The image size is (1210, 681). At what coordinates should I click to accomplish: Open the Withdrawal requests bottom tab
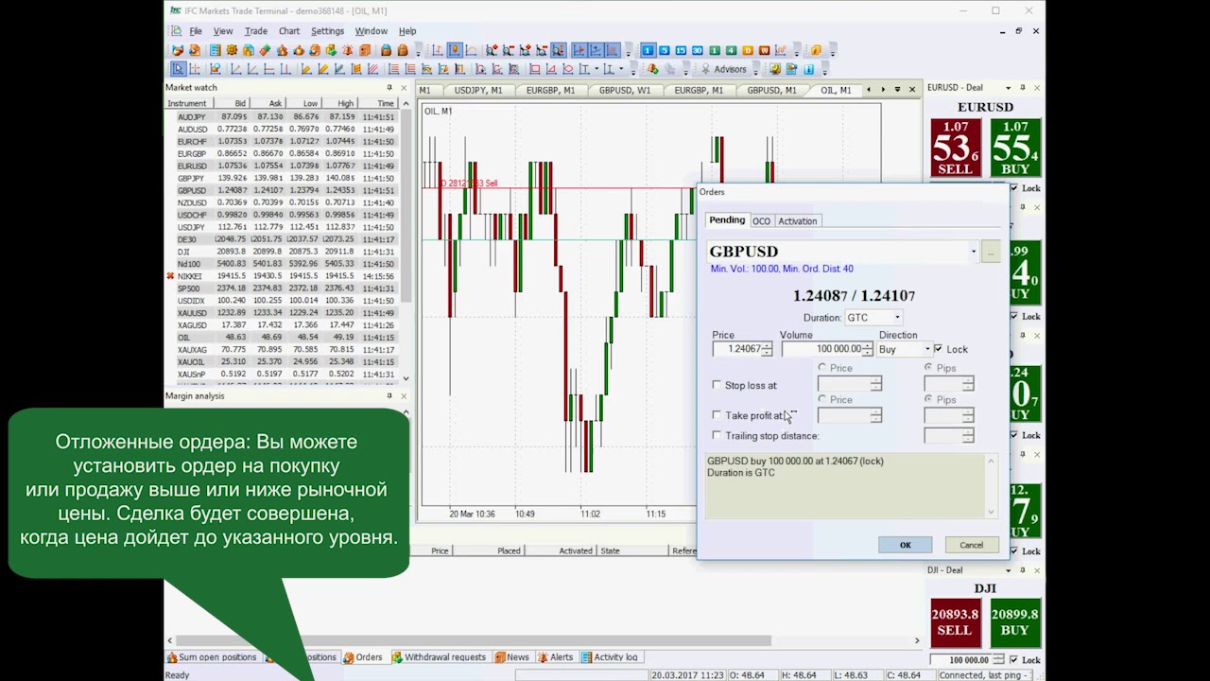(439, 657)
